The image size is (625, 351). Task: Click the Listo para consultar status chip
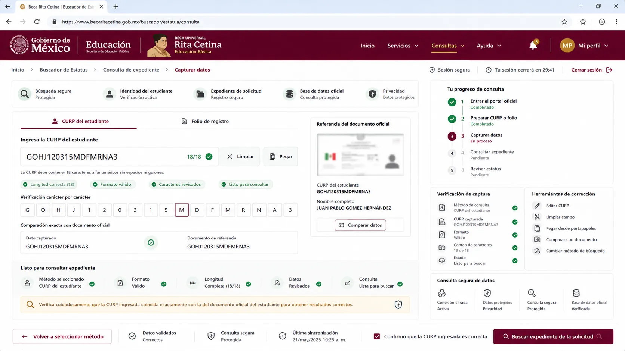[245, 184]
